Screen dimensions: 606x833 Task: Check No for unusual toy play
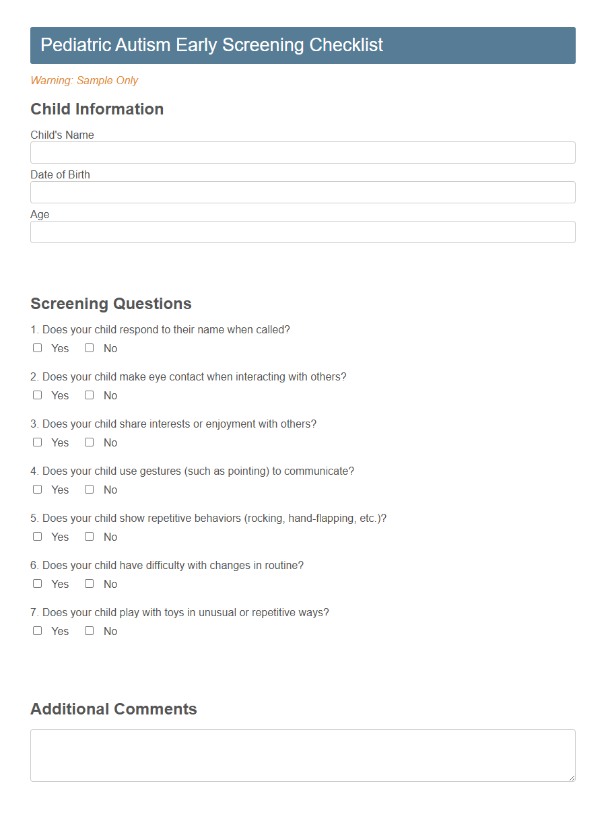pyautogui.click(x=89, y=630)
